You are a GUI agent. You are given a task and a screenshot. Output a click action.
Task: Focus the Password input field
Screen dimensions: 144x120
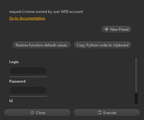click(28, 90)
